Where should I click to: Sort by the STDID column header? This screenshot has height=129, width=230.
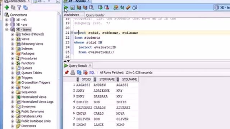click(x=84, y=79)
